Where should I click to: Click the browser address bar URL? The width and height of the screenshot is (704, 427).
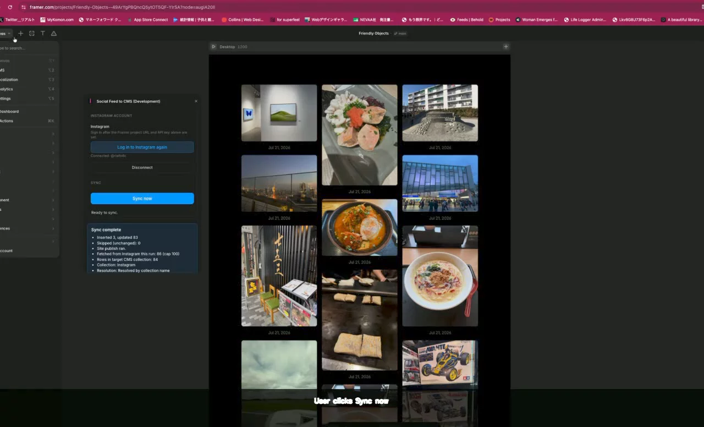pyautogui.click(x=122, y=7)
